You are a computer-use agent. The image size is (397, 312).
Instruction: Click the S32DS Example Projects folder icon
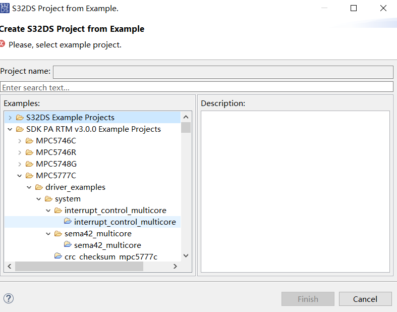point(20,118)
